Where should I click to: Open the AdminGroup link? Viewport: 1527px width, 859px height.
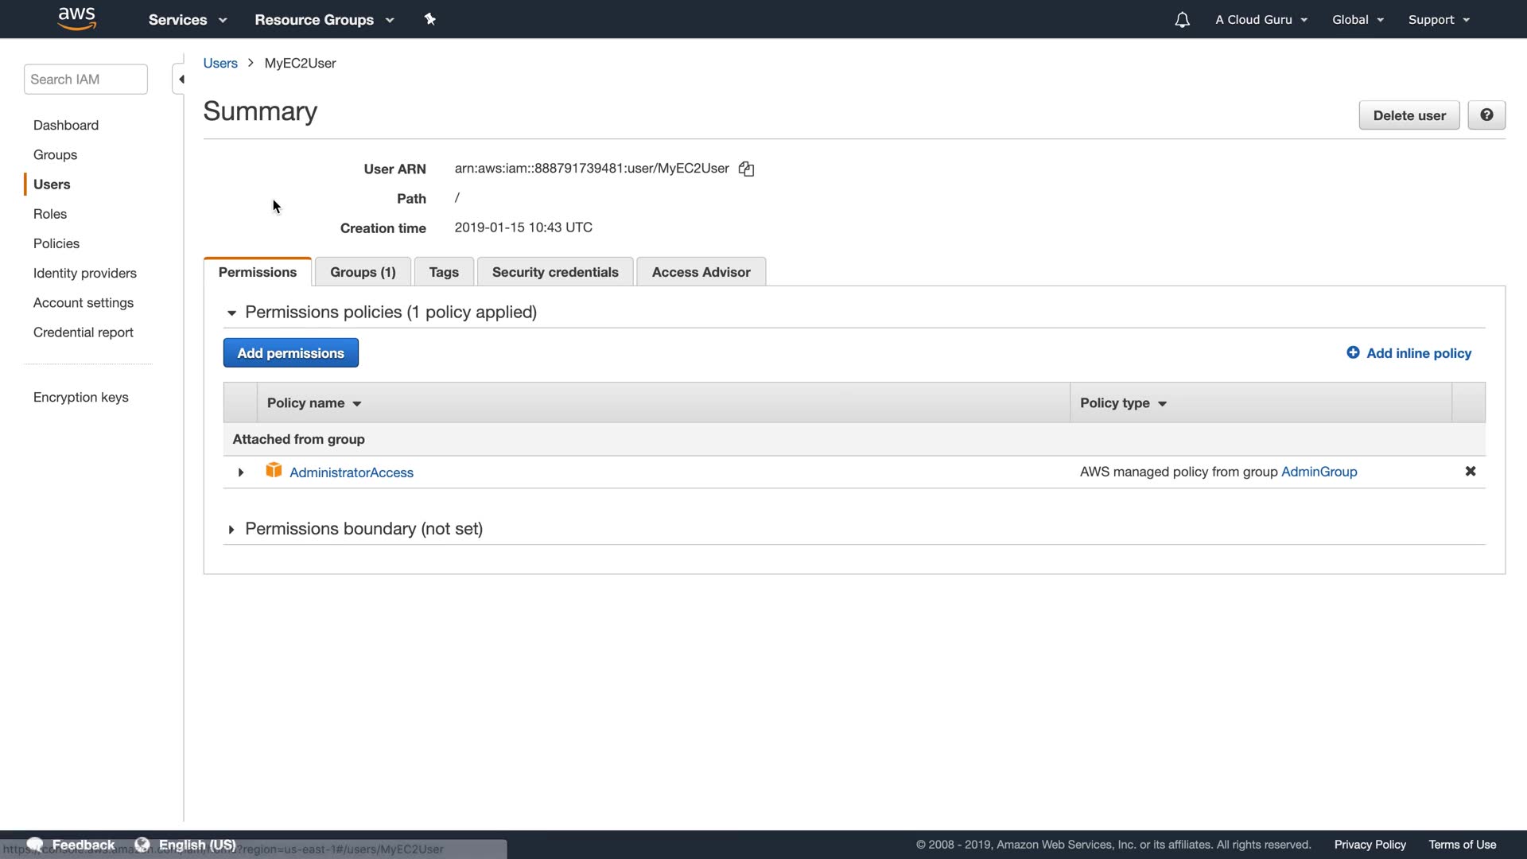pyautogui.click(x=1319, y=472)
